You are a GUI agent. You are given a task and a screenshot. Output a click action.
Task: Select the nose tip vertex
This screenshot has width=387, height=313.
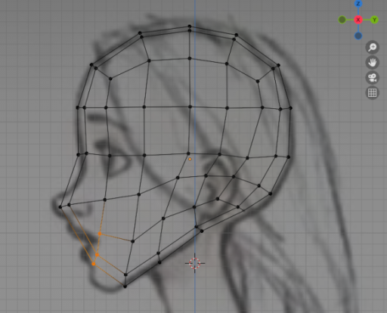point(60,207)
